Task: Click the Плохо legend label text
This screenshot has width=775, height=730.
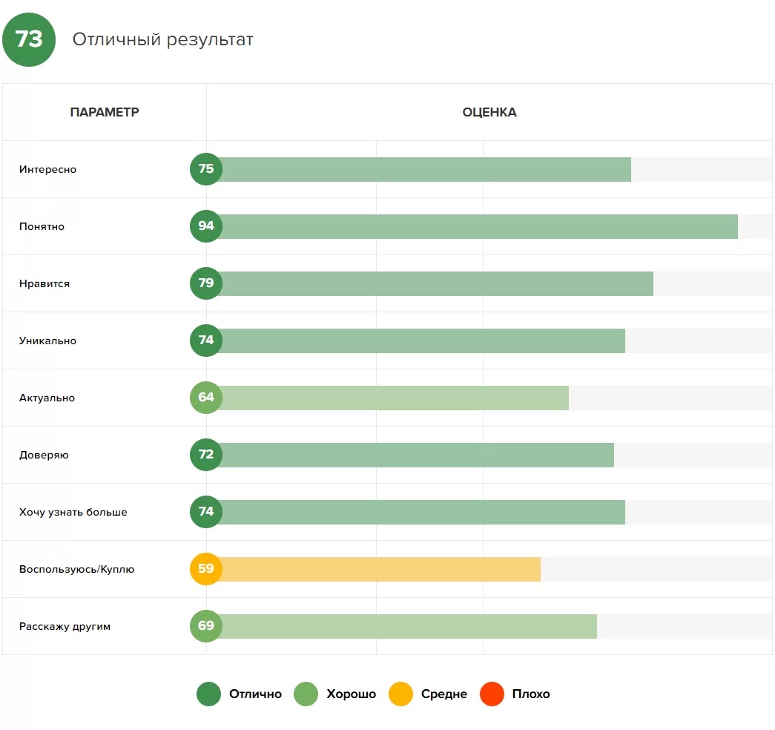Action: pyautogui.click(x=531, y=694)
